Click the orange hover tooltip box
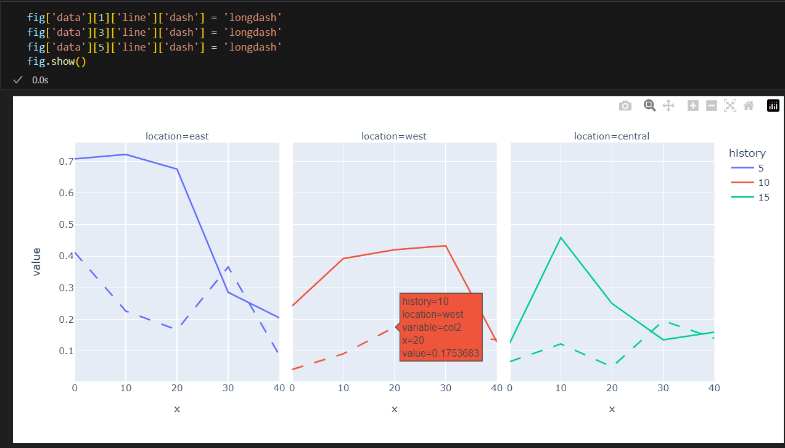 coord(440,327)
